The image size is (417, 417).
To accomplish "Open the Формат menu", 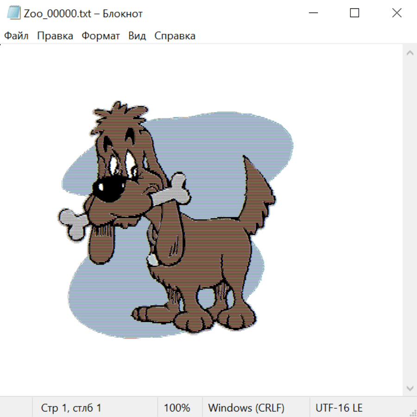I will click(101, 36).
